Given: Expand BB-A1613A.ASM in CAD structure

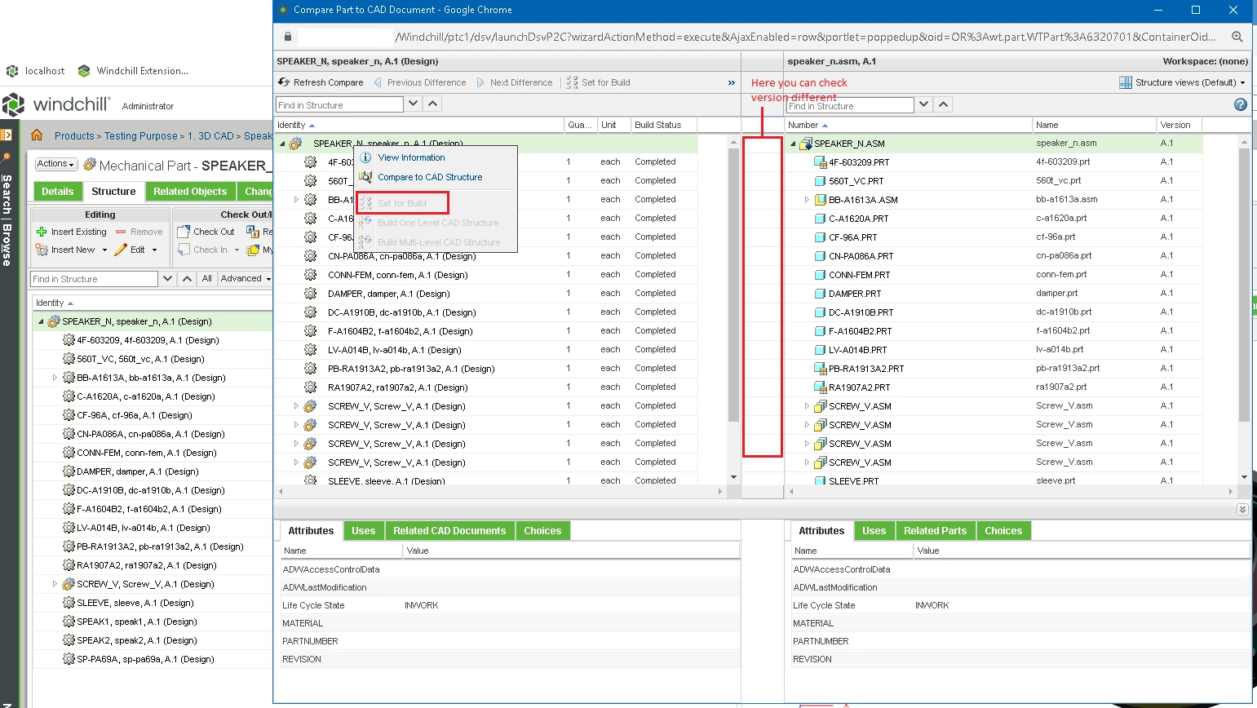Looking at the screenshot, I should coord(807,200).
